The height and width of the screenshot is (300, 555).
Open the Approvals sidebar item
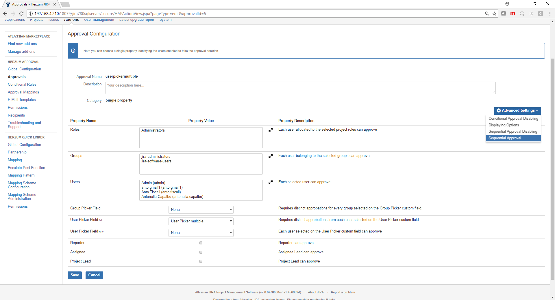(16, 77)
